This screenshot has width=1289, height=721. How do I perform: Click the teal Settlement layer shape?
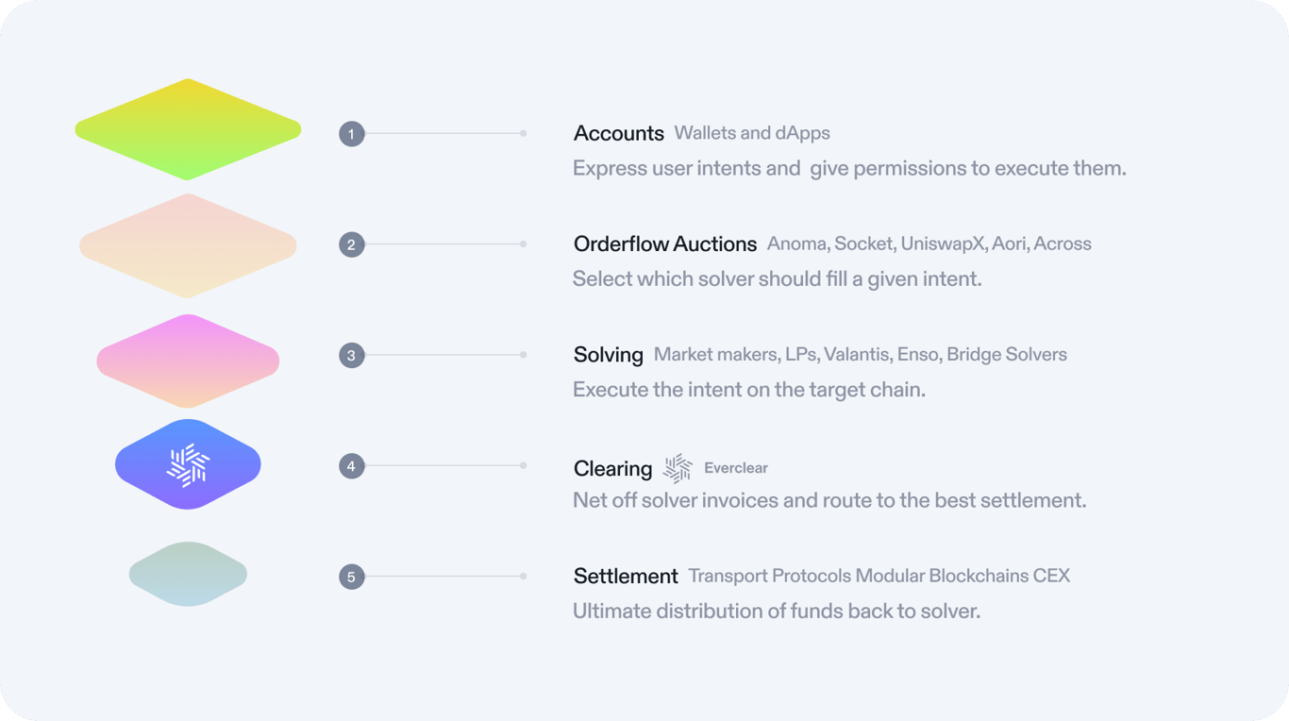click(188, 574)
